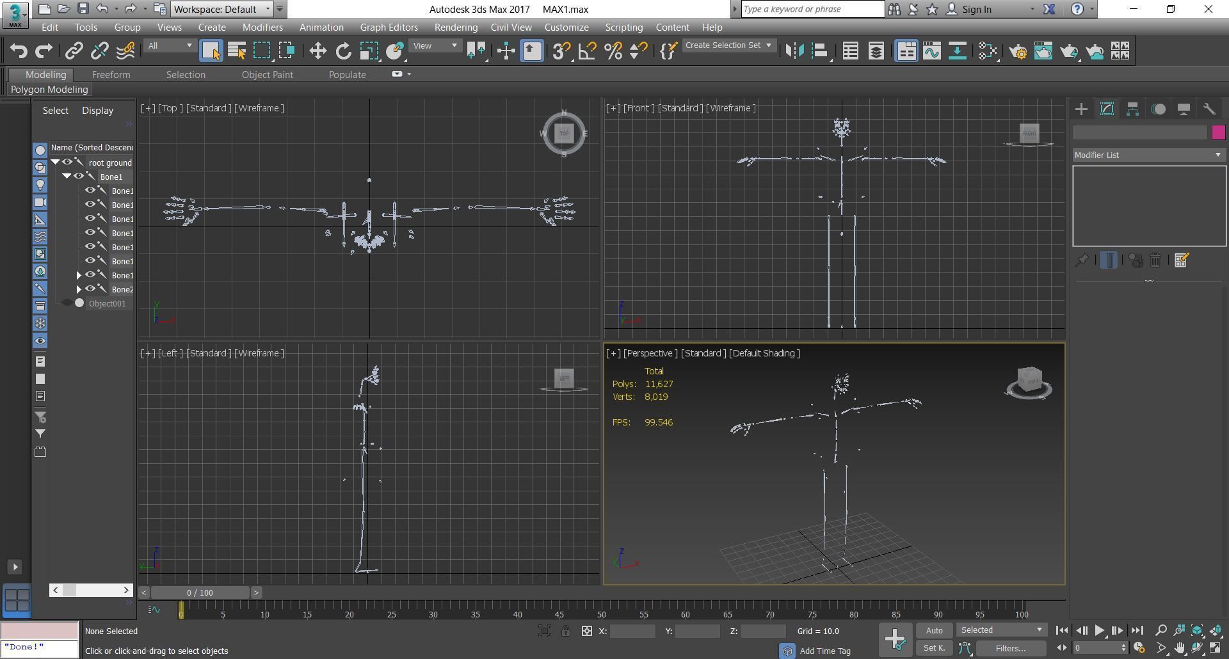Open the Graph Editors menu
This screenshot has height=659, width=1229.
coord(389,28)
